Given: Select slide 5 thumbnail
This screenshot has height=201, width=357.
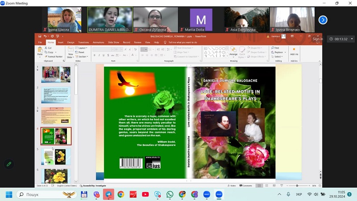Looking at the screenshot, I should (56, 157).
